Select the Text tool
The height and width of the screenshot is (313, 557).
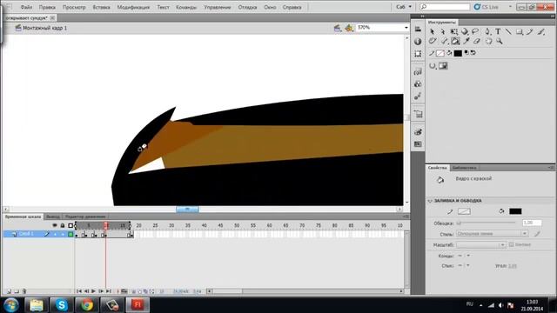498,32
